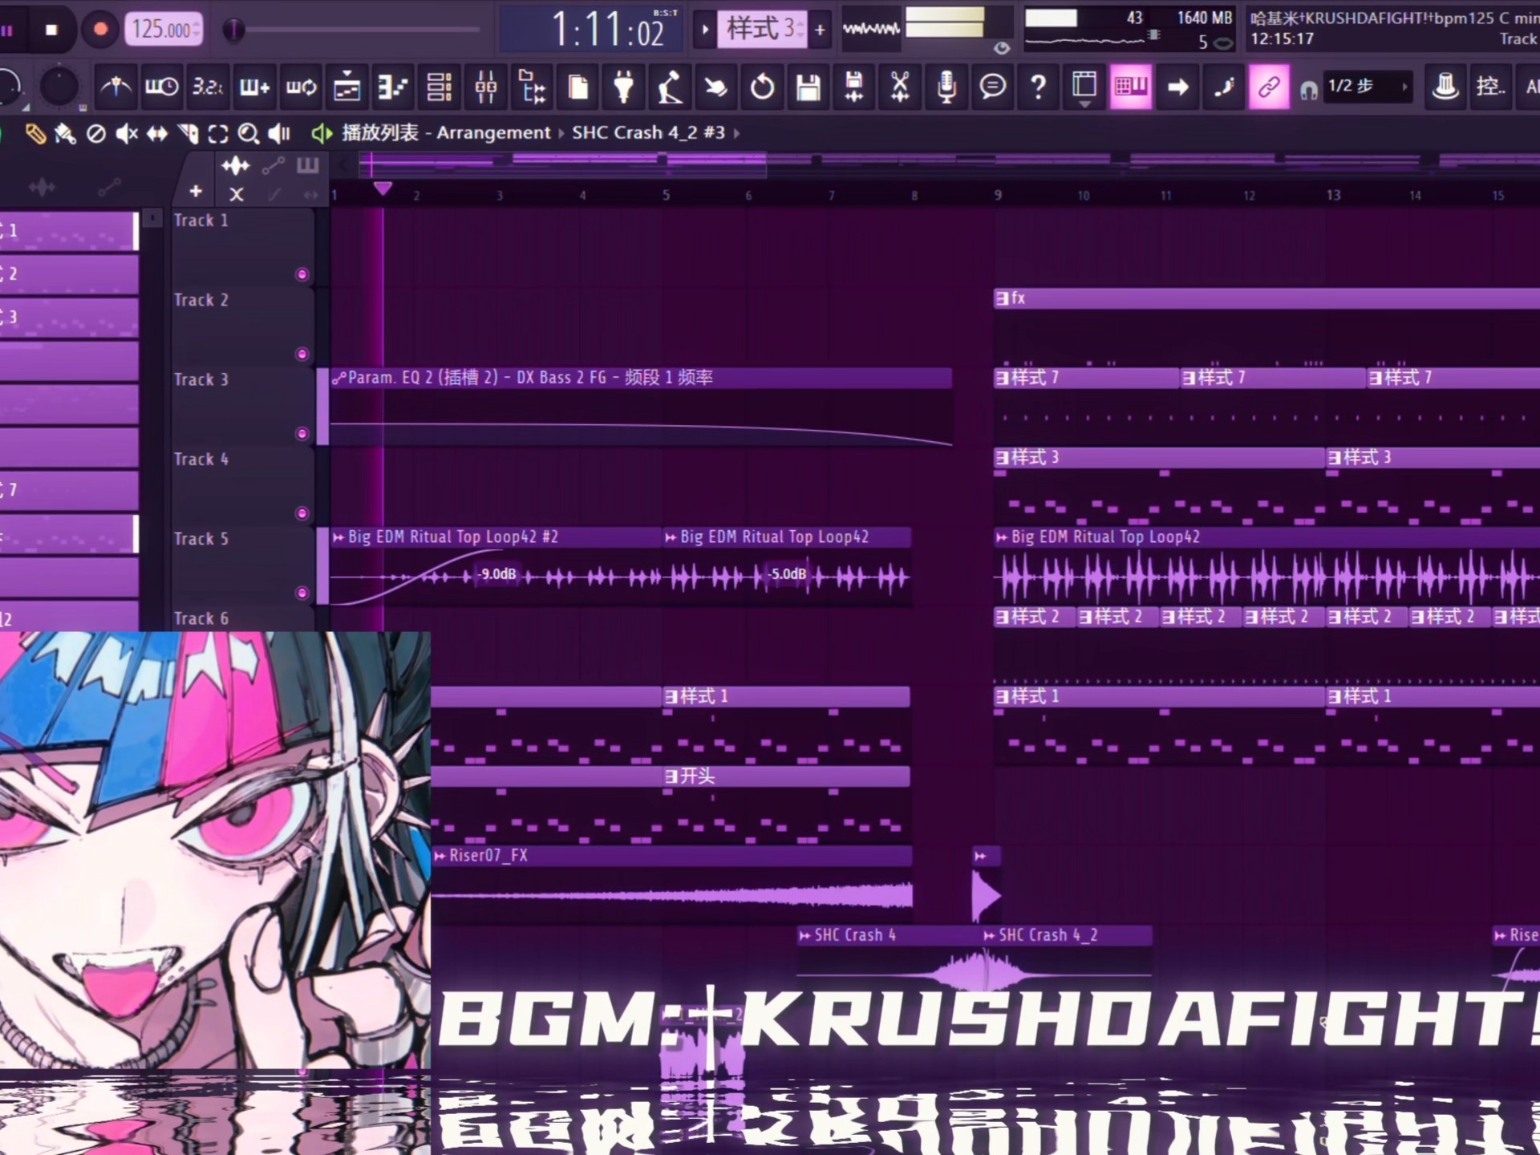This screenshot has width=1540, height=1155.
Task: Select the selection marquee tool
Action: point(218,133)
